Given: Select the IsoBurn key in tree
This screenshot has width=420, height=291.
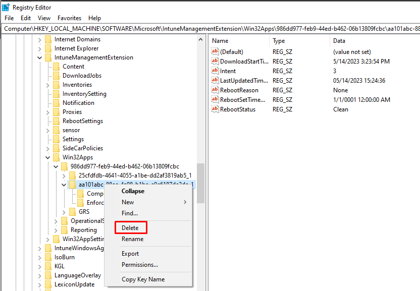Looking at the screenshot, I should 65,257.
